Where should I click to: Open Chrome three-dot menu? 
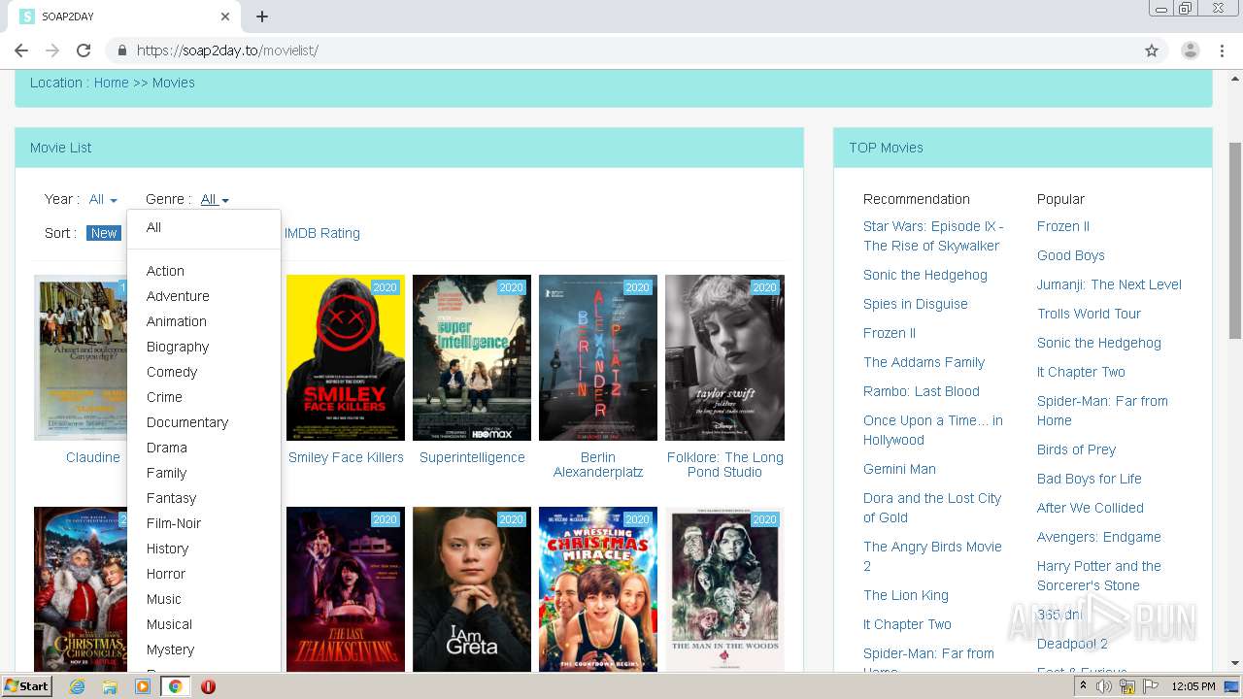[x=1224, y=50]
